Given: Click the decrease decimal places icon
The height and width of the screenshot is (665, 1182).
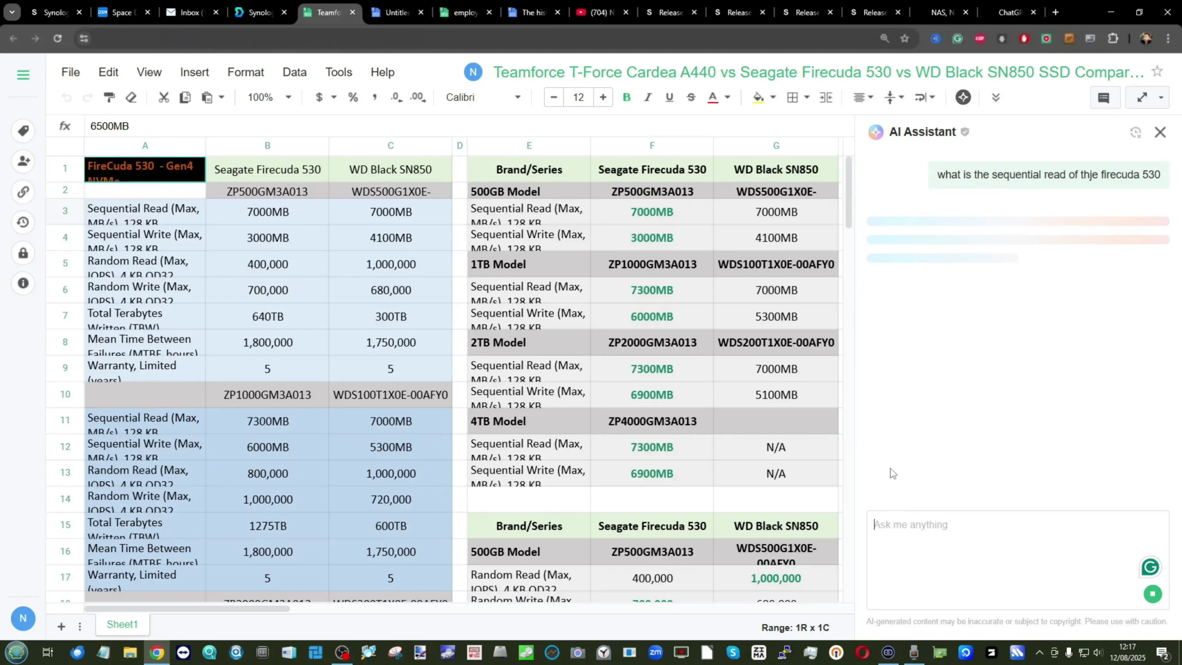Looking at the screenshot, I should 396,97.
